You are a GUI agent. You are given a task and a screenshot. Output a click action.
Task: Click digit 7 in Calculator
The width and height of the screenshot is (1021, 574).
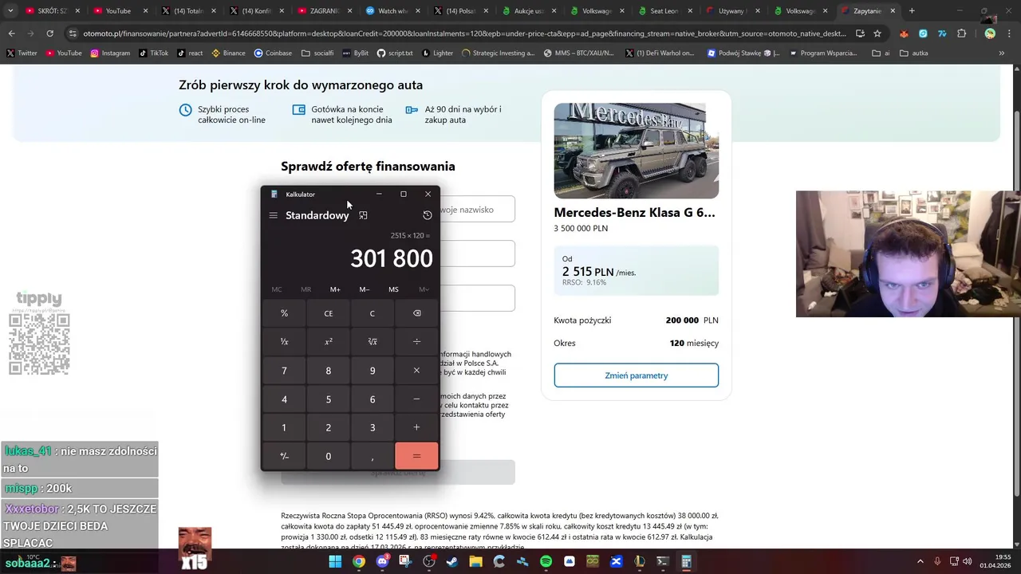tap(284, 371)
